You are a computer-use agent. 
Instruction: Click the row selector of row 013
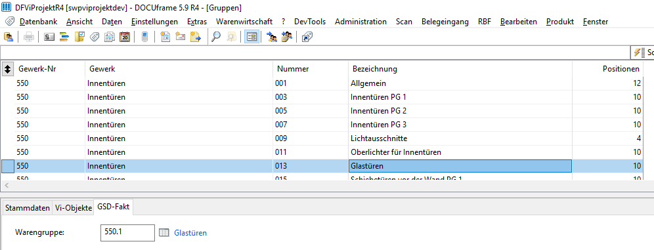pyautogui.click(x=7, y=166)
